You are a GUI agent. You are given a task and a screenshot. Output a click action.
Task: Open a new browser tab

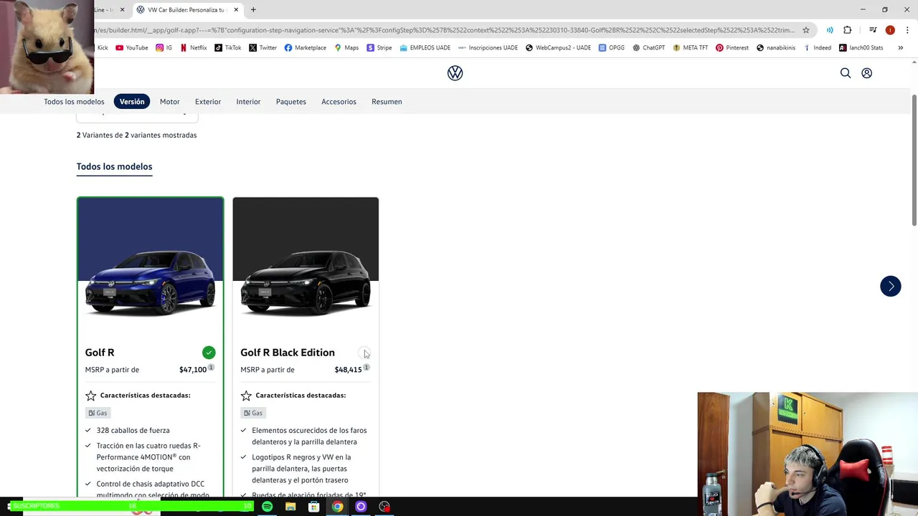coord(253,10)
